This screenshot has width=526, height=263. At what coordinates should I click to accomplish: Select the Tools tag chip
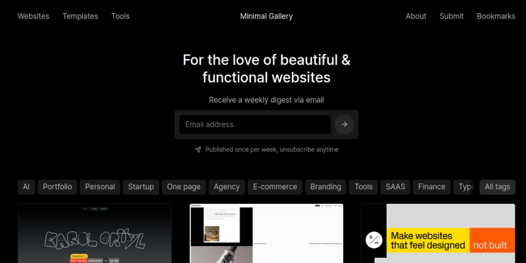(x=364, y=187)
